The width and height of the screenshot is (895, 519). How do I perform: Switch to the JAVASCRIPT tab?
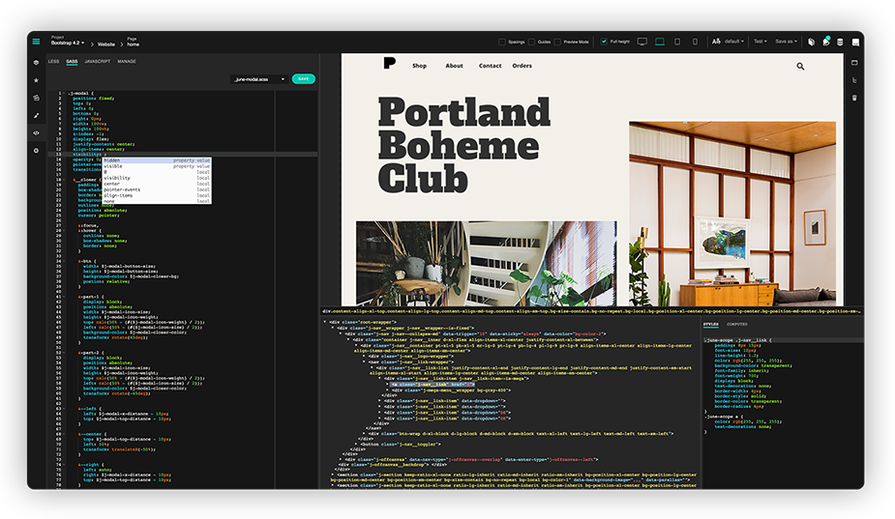98,62
